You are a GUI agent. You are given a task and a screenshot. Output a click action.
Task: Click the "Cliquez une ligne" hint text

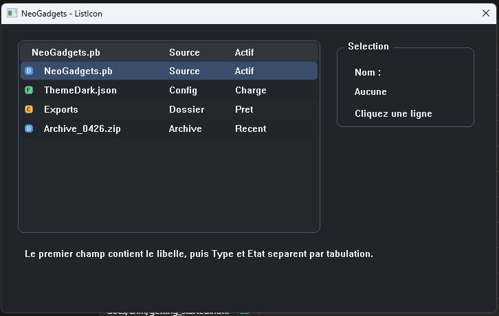[393, 113]
